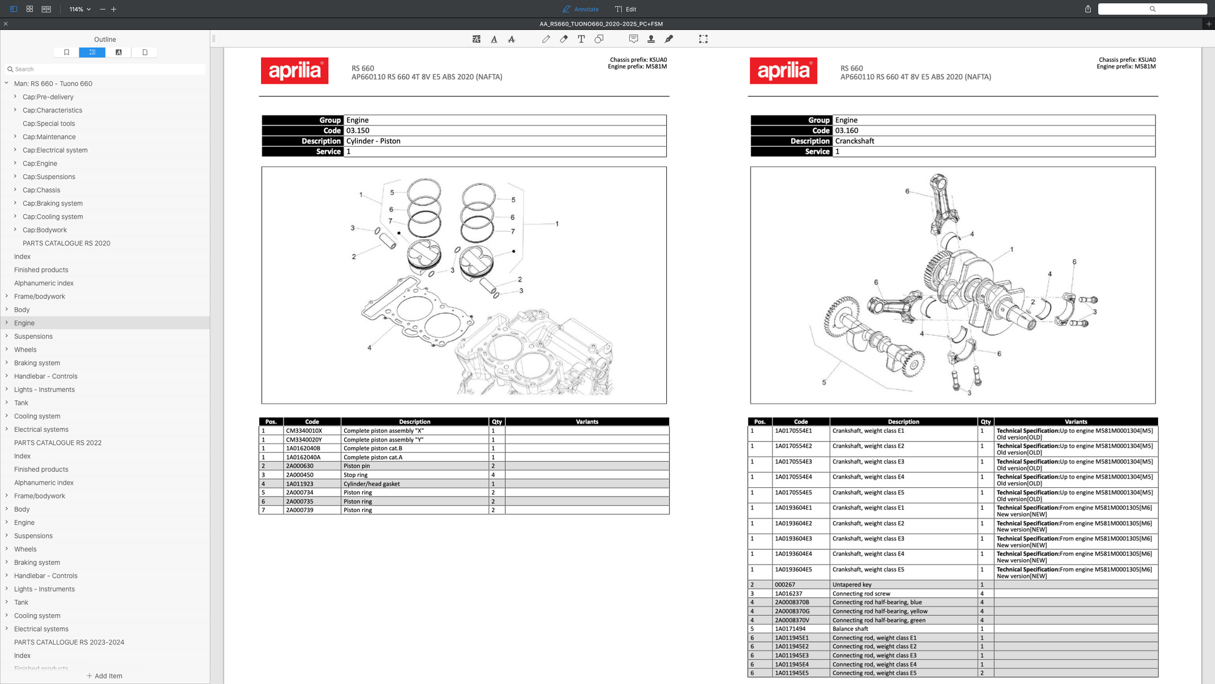
Task: Switch to Annotate mode
Action: [x=580, y=9]
